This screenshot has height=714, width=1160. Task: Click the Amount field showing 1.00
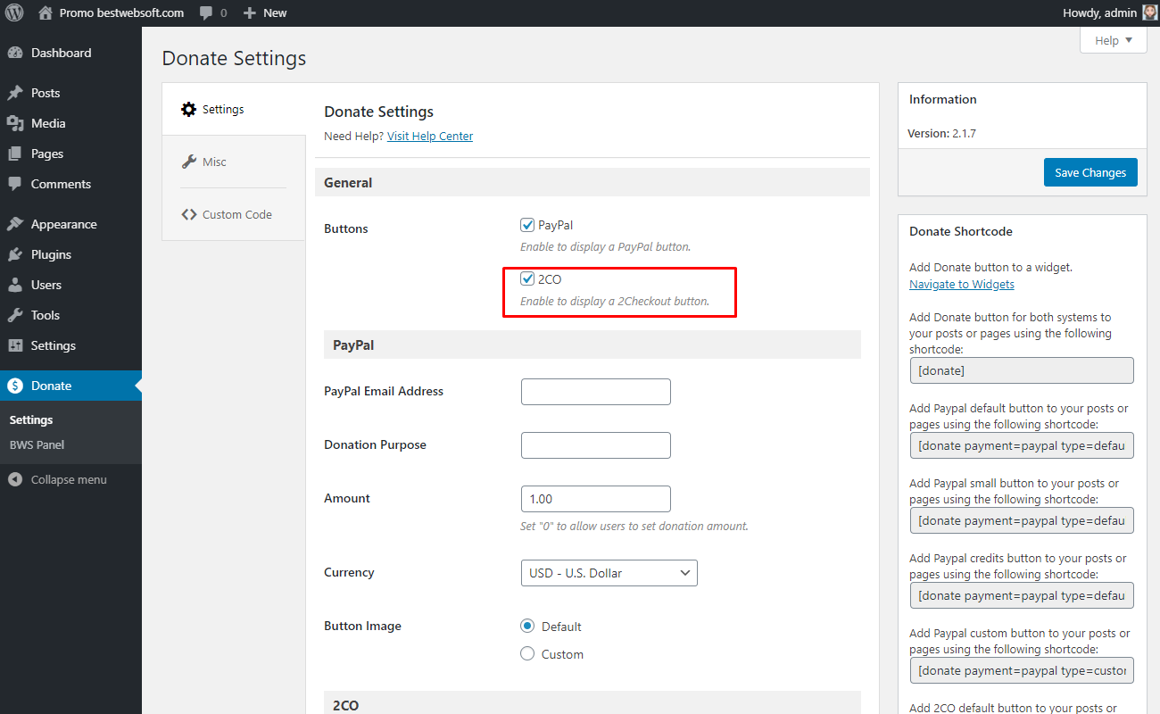(x=595, y=499)
